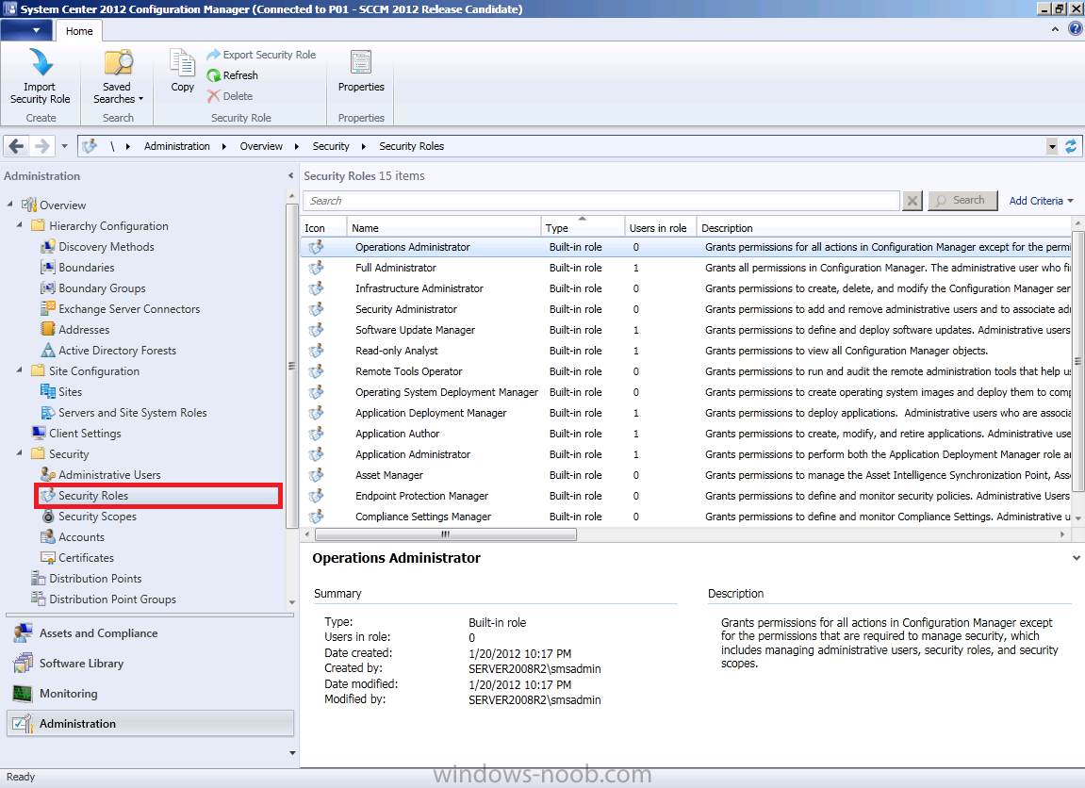Sort by the Description column header
Viewport: 1085px width, 788px height.
click(884, 227)
